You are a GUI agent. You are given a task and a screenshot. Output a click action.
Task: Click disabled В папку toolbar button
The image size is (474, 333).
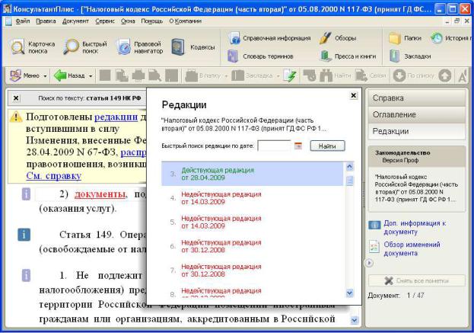coord(202,75)
